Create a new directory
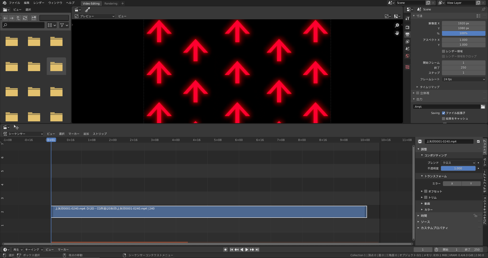The image size is (488, 258). [x=34, y=18]
